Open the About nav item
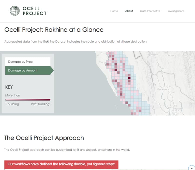 [x=129, y=11]
